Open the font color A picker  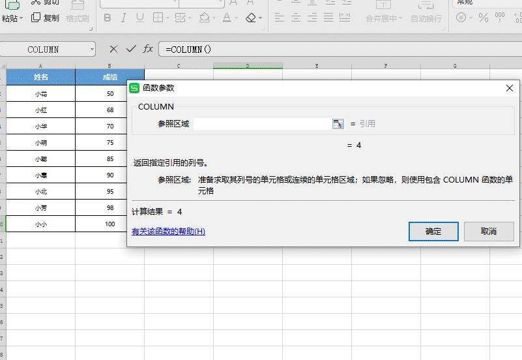(x=225, y=18)
